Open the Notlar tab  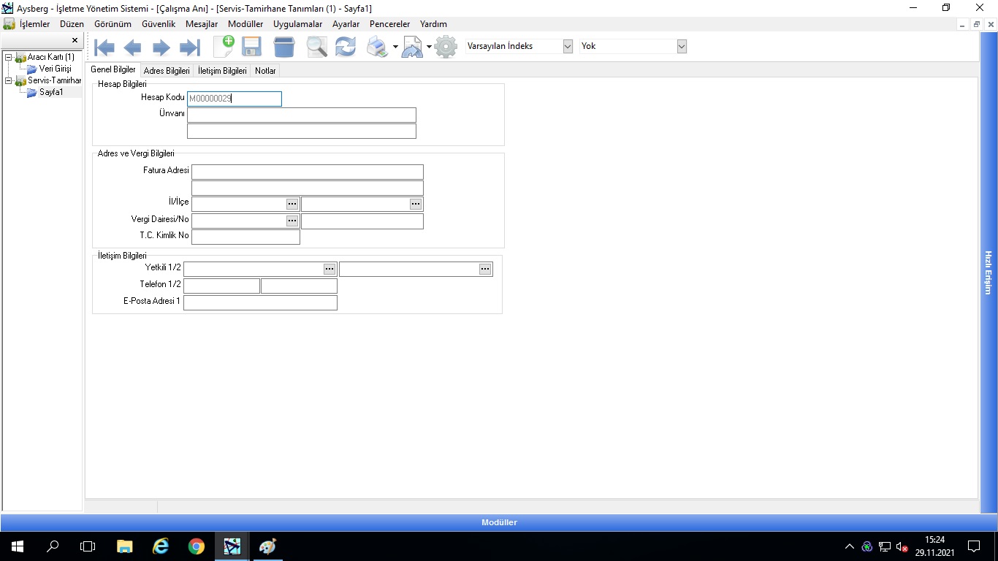pos(265,71)
